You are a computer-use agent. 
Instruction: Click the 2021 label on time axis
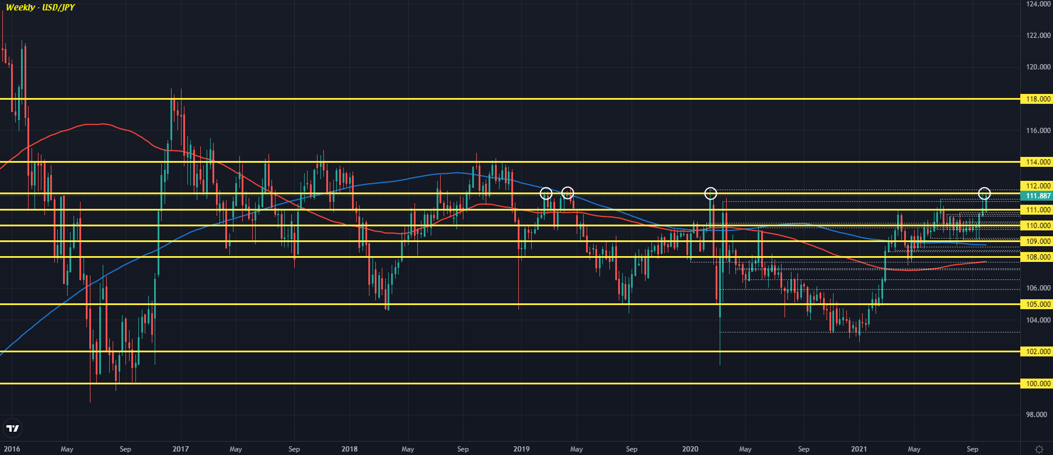[x=859, y=449]
